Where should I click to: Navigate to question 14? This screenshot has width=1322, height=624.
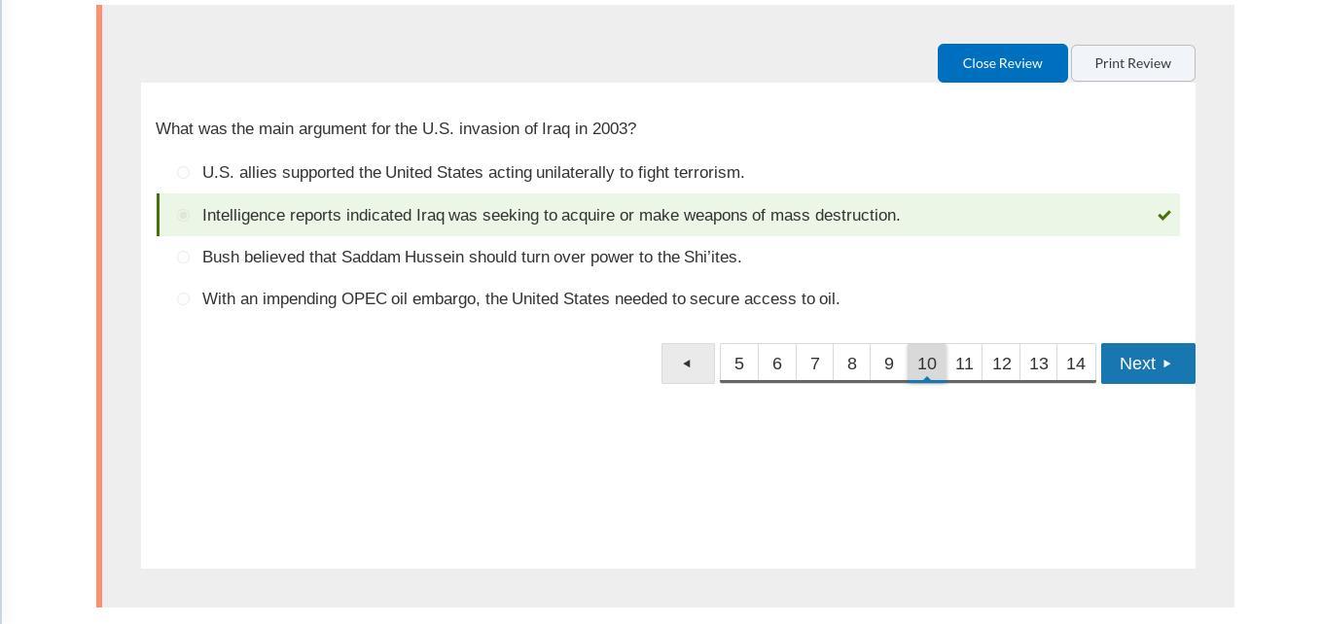[x=1076, y=364]
